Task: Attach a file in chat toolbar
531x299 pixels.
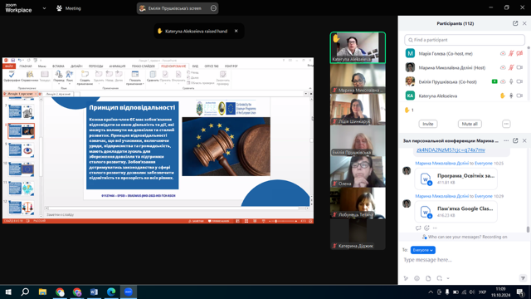Action: [428, 278]
